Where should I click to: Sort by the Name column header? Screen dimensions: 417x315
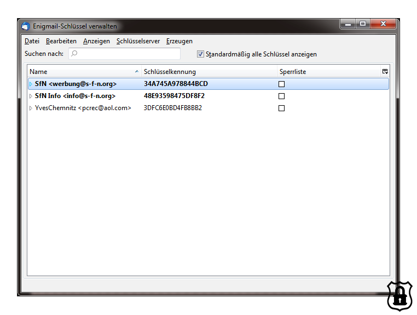pyautogui.click(x=84, y=72)
